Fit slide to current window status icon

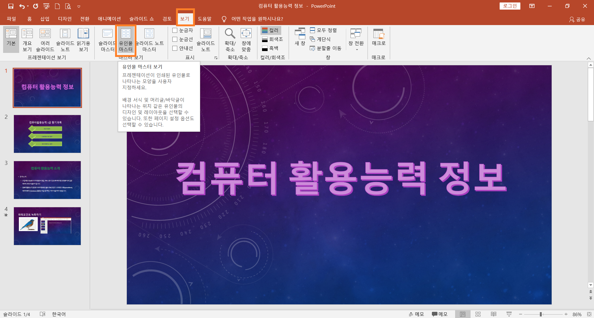click(x=589, y=314)
